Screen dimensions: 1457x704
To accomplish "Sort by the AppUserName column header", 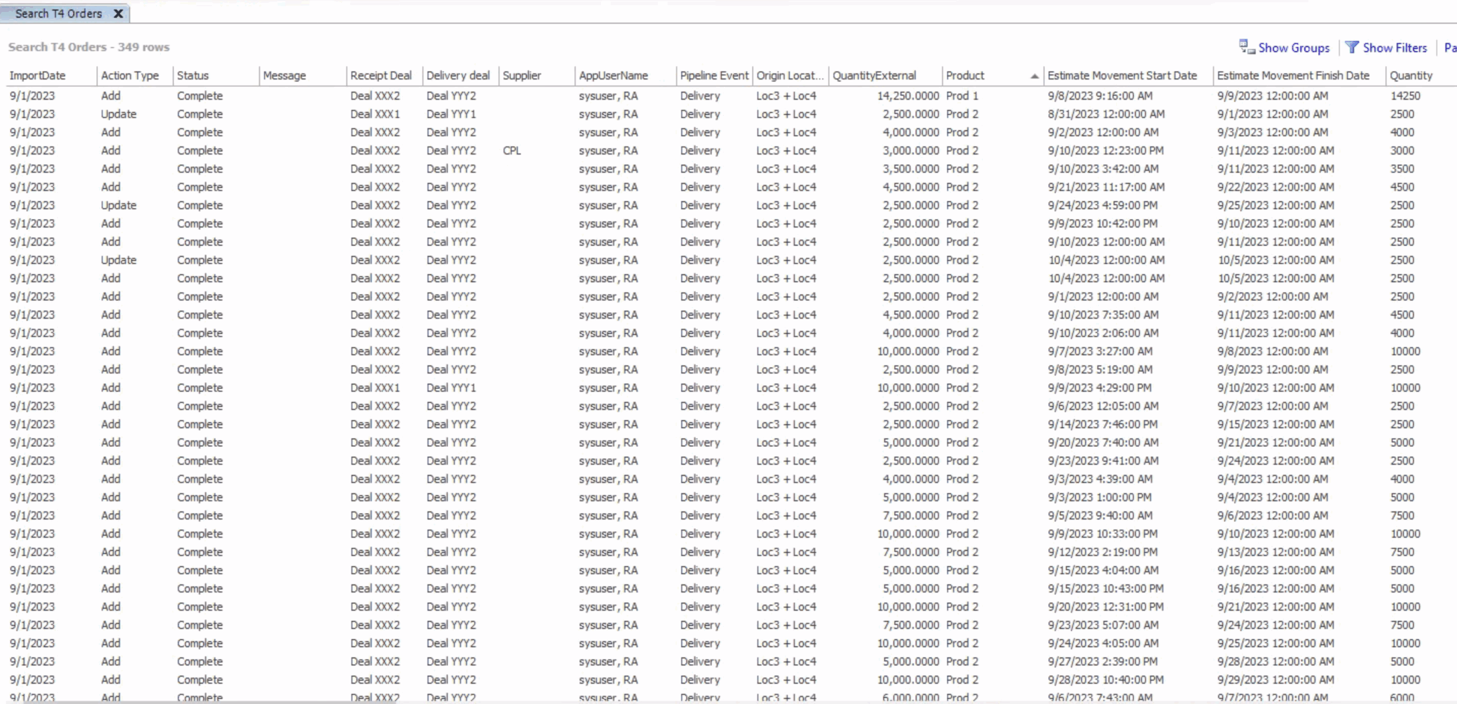I will [612, 75].
